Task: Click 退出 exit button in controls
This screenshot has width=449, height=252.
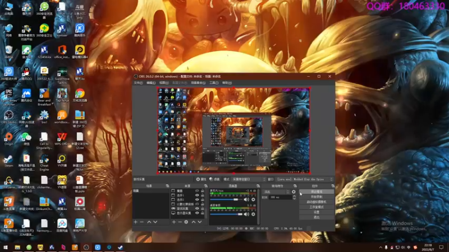Action: (x=317, y=217)
